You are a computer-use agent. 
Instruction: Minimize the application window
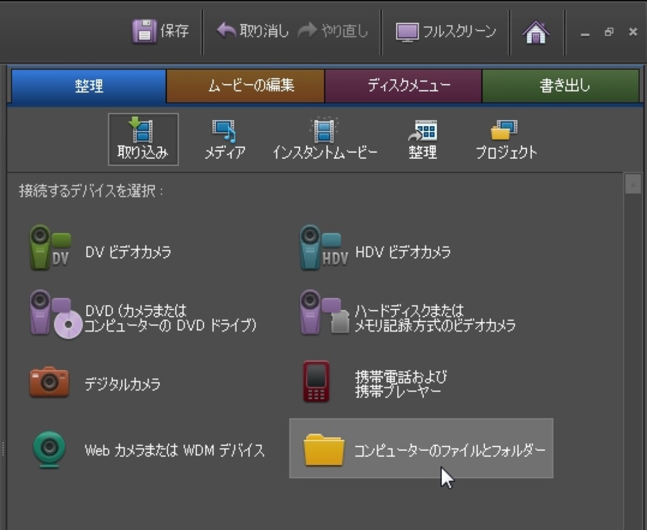[586, 34]
